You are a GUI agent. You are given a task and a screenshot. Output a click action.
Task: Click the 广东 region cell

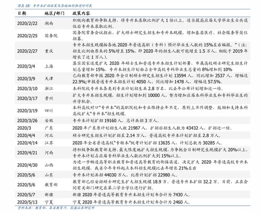point(49,128)
